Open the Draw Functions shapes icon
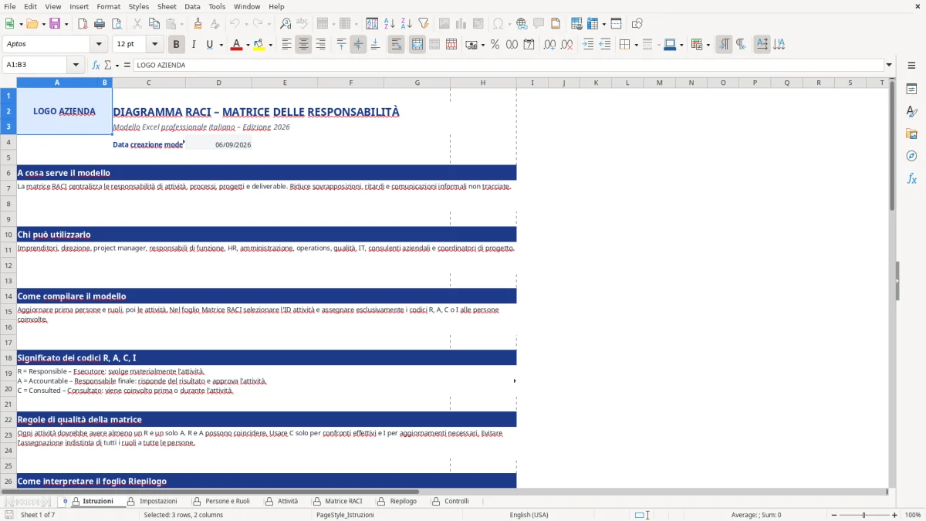 pos(637,24)
